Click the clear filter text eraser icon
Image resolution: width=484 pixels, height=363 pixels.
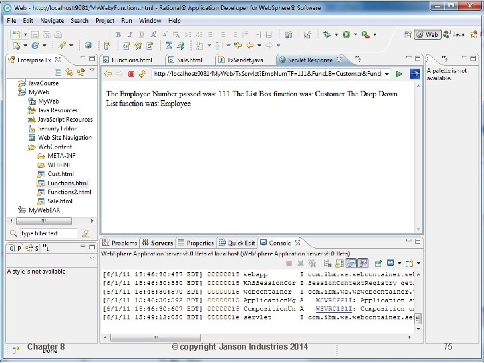click(85, 234)
